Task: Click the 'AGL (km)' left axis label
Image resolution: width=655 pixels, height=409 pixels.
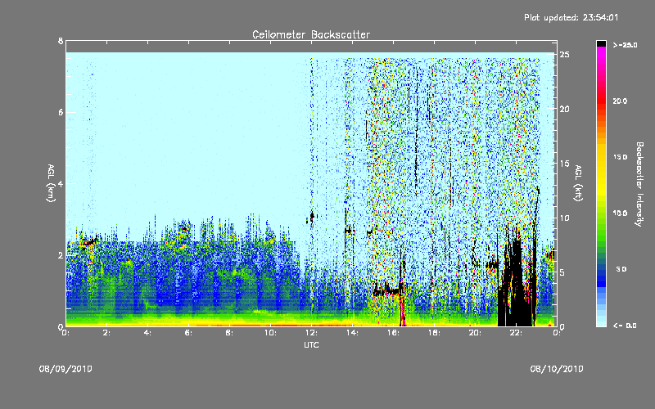Action: tap(51, 183)
